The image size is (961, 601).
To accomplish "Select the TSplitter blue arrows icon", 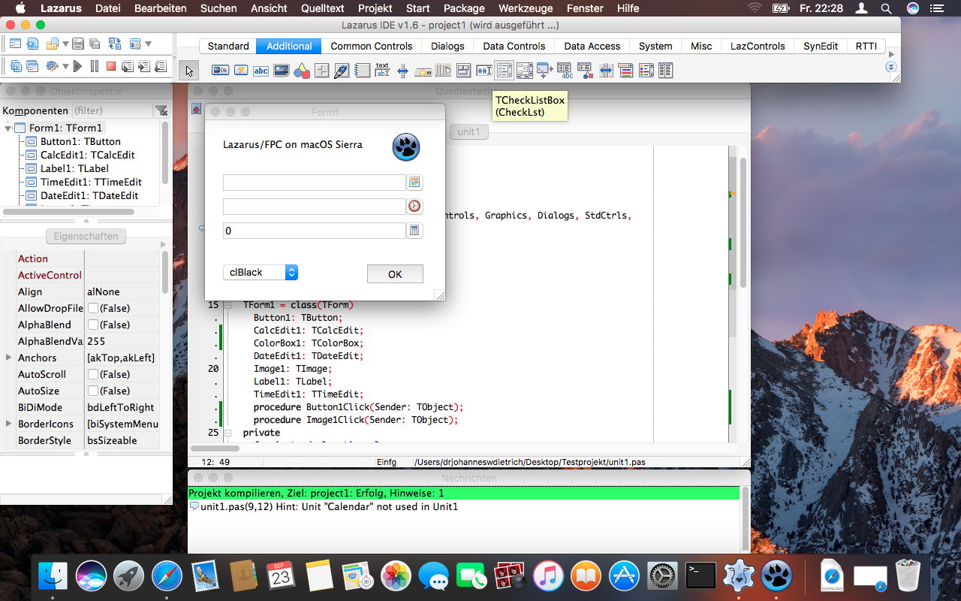I will click(402, 71).
